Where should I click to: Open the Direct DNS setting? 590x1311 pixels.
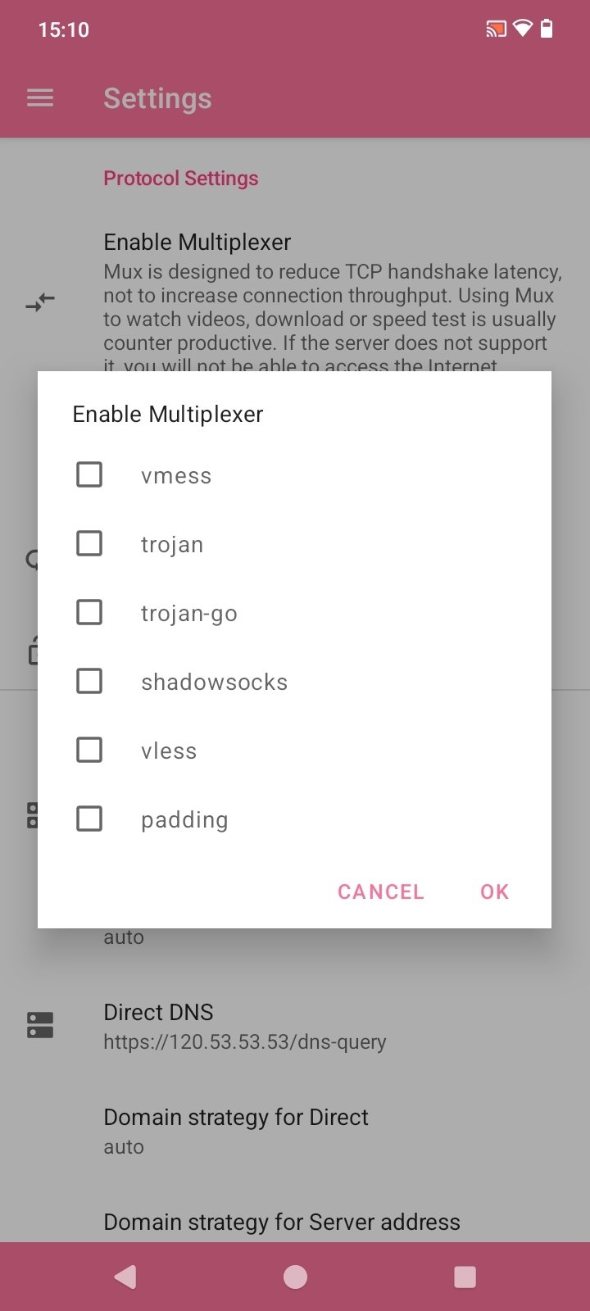(x=244, y=1026)
